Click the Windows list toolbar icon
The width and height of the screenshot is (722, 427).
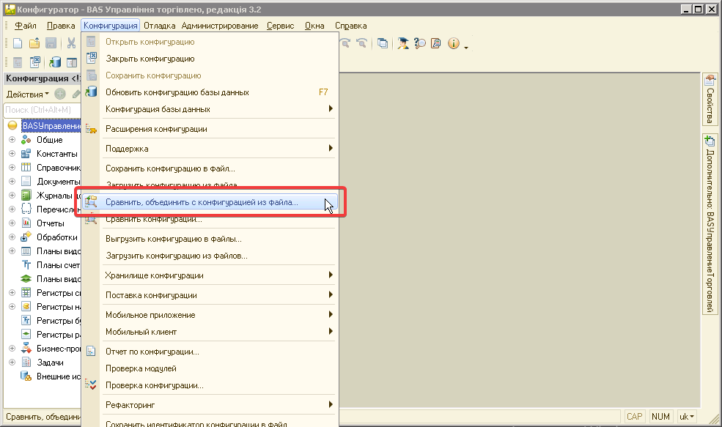(x=383, y=44)
